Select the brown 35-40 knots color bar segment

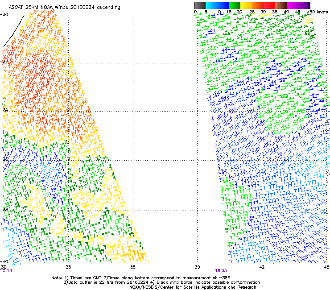click(x=281, y=5)
